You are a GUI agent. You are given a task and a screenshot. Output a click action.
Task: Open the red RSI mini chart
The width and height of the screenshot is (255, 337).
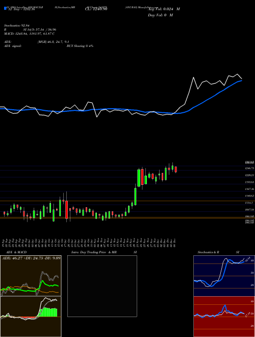224,317
